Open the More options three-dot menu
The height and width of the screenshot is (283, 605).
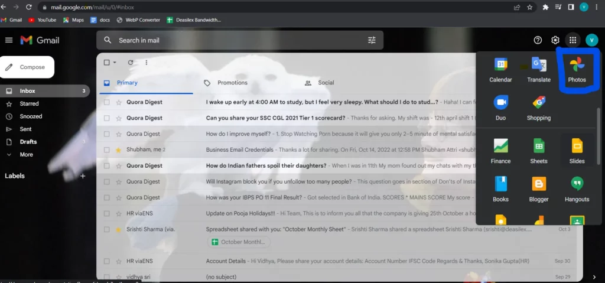pyautogui.click(x=147, y=63)
